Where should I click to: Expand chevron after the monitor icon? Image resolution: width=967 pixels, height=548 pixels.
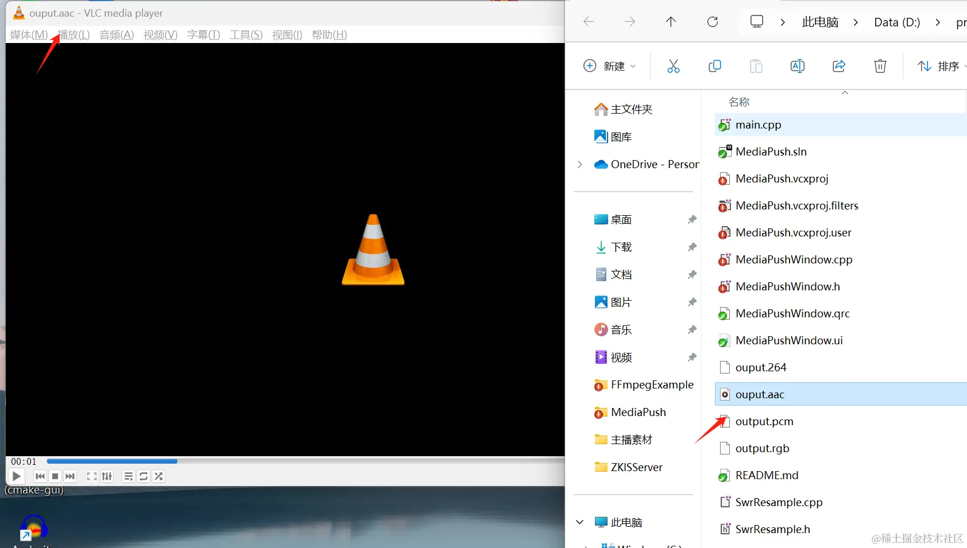(783, 22)
